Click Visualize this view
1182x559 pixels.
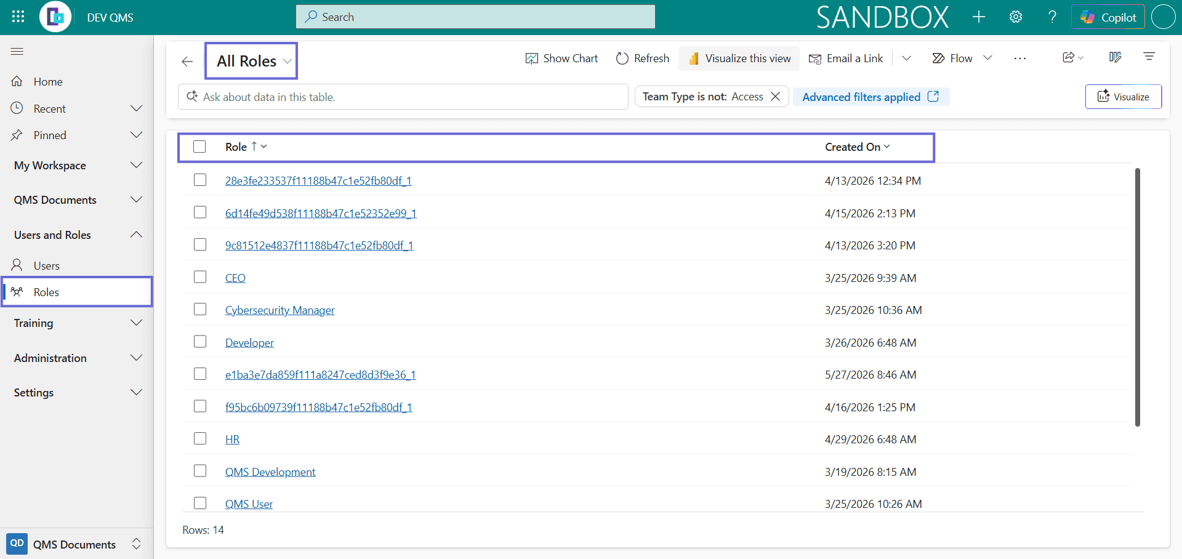click(739, 58)
